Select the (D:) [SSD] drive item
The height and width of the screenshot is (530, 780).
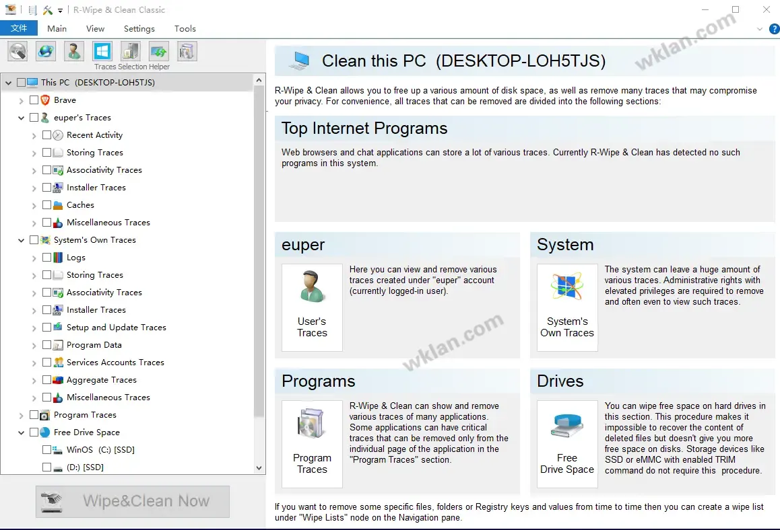pyautogui.click(x=85, y=467)
